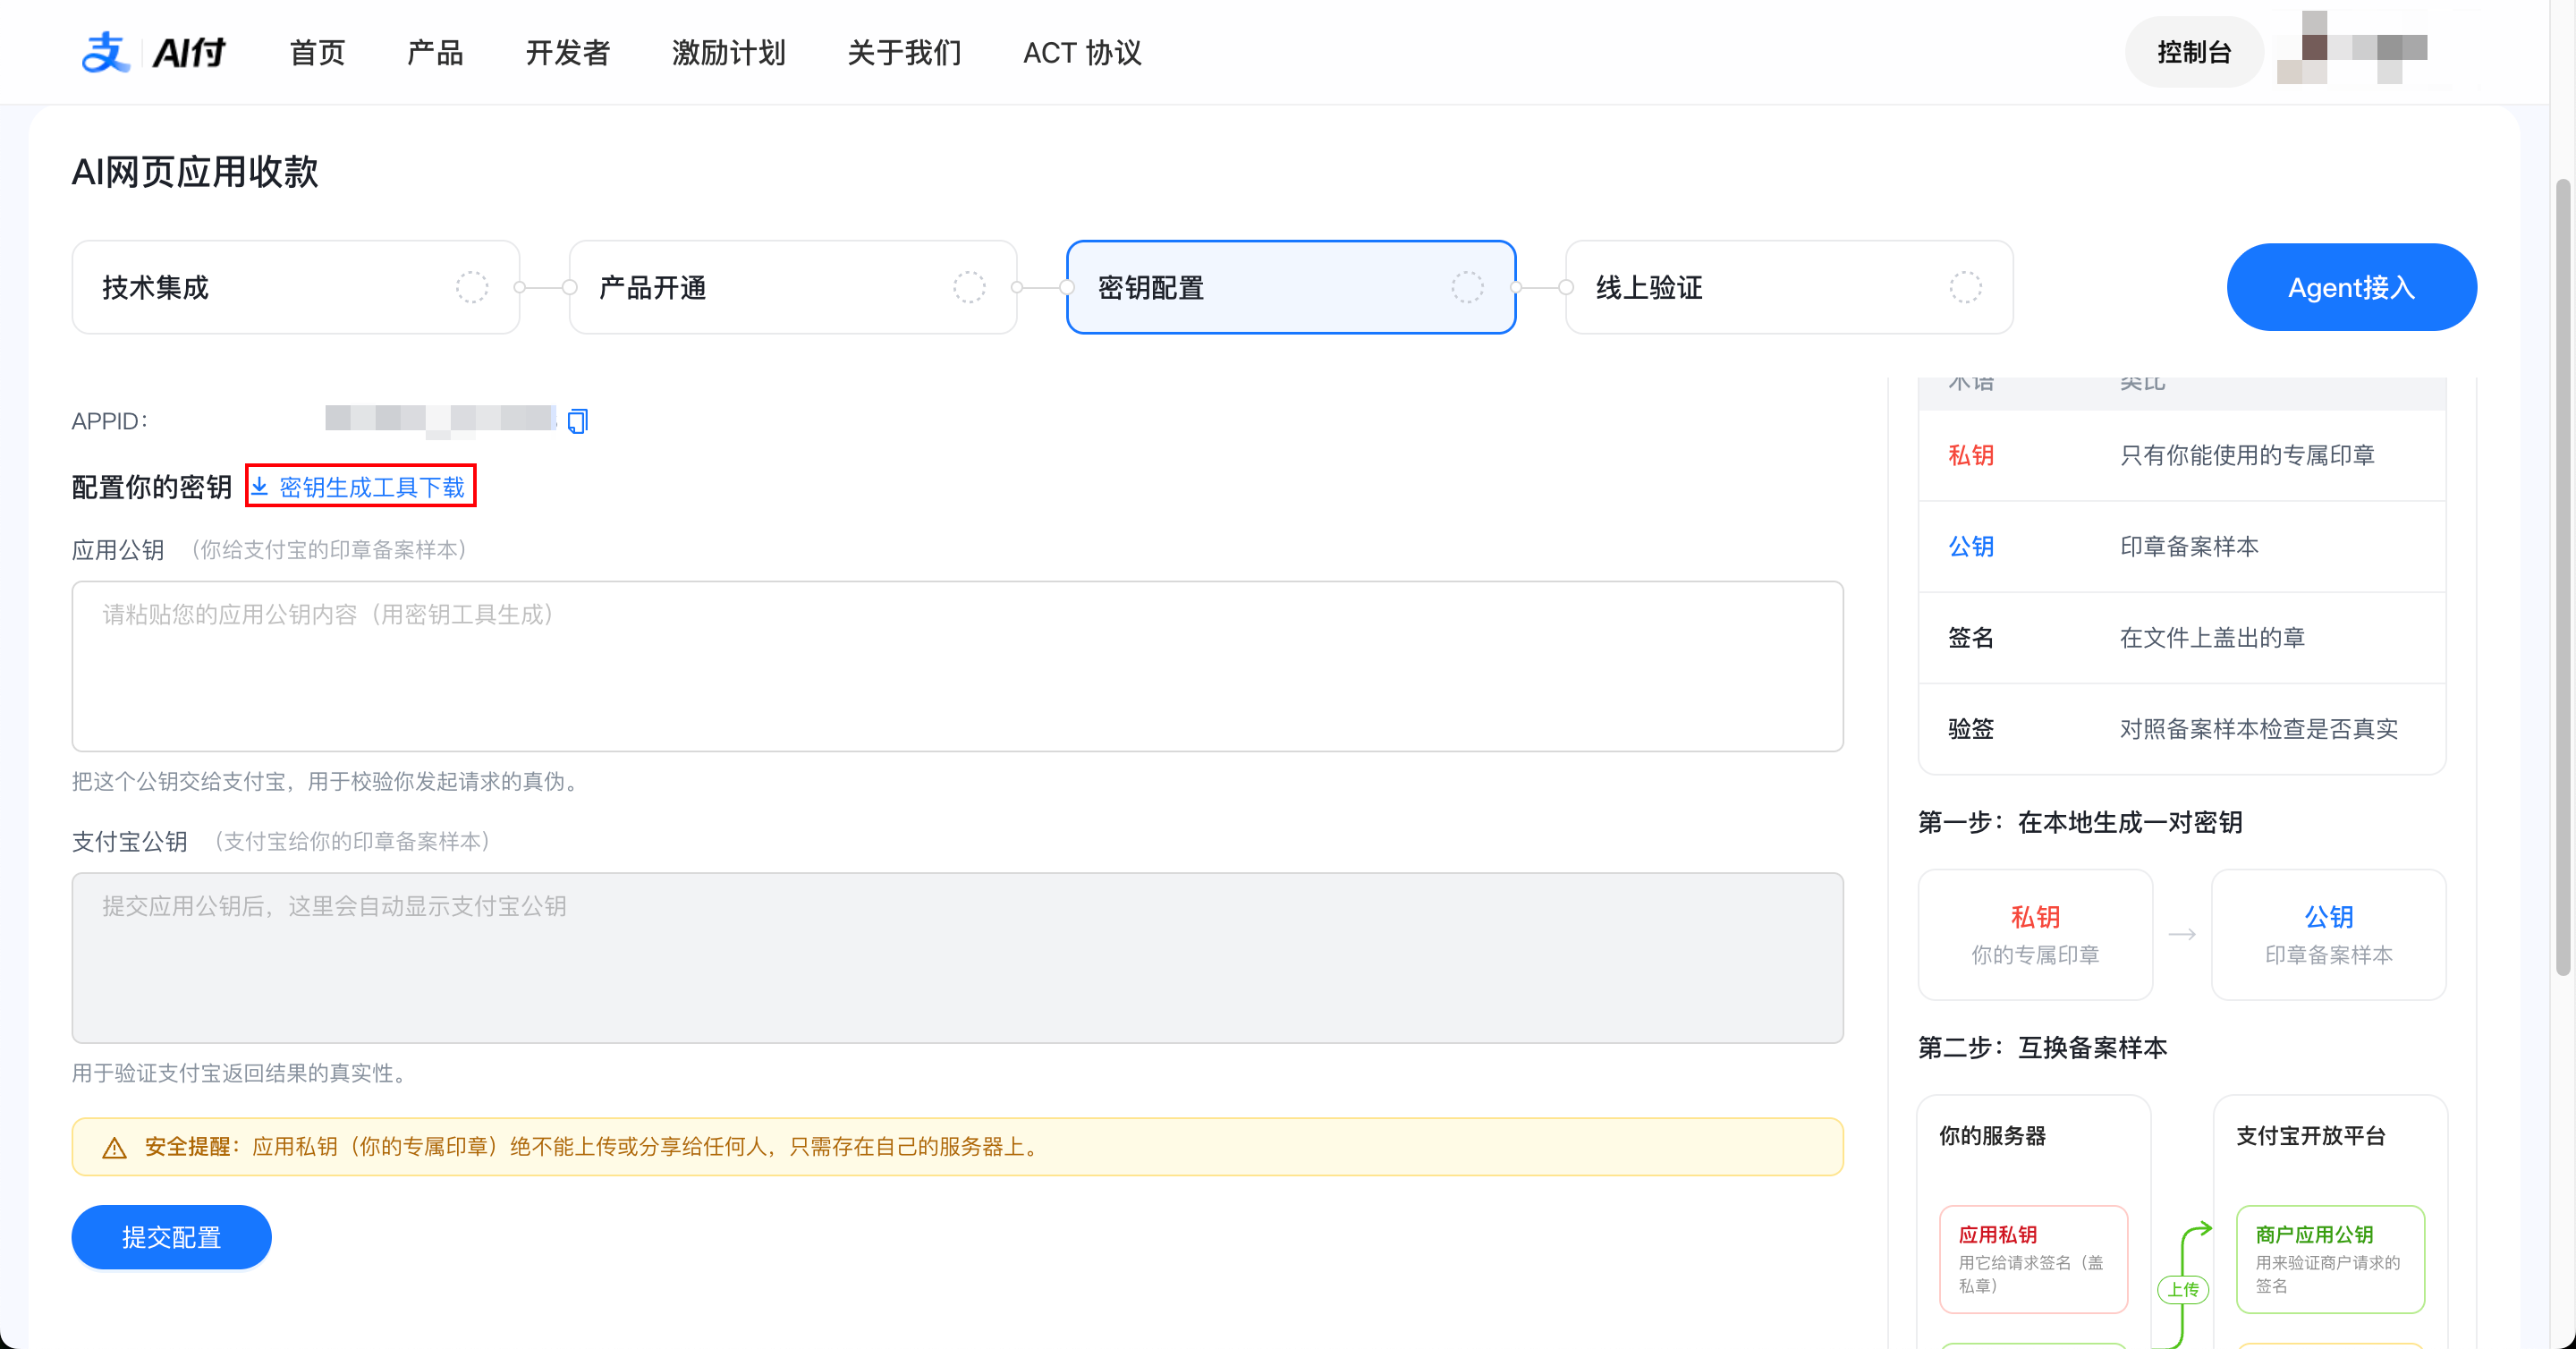Click the text 在文件上盖出的章

(2212, 638)
